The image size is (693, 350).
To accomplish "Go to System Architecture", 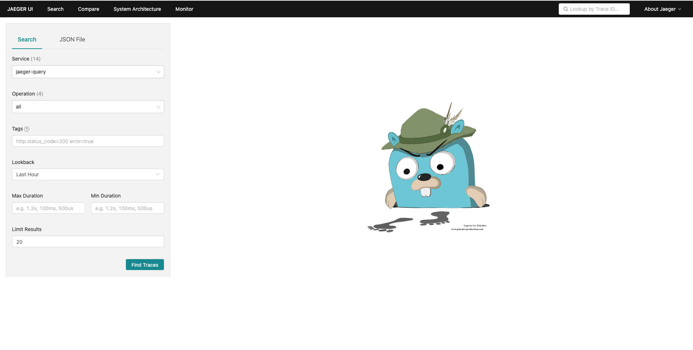I will coord(137,9).
